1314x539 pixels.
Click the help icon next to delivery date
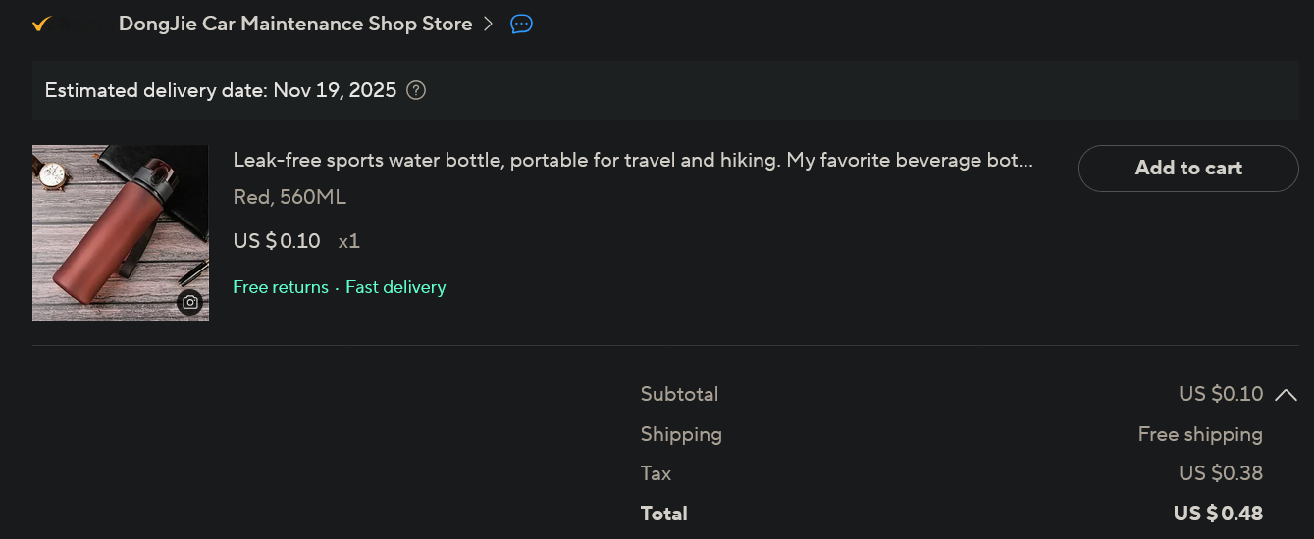coord(416,91)
